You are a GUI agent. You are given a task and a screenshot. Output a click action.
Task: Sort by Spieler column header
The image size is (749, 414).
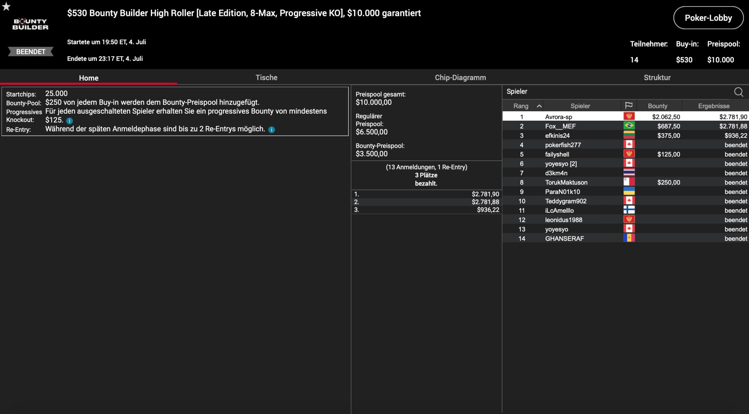coord(580,106)
